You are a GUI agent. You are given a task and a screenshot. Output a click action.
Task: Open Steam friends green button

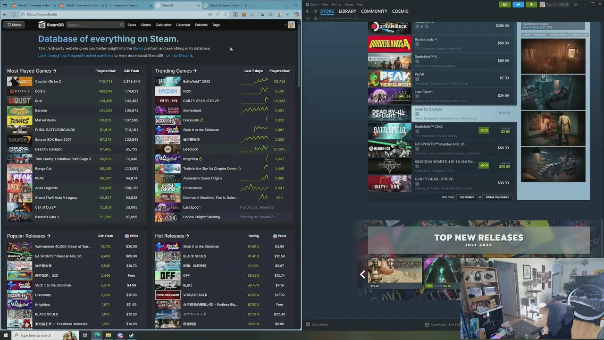point(504,4)
